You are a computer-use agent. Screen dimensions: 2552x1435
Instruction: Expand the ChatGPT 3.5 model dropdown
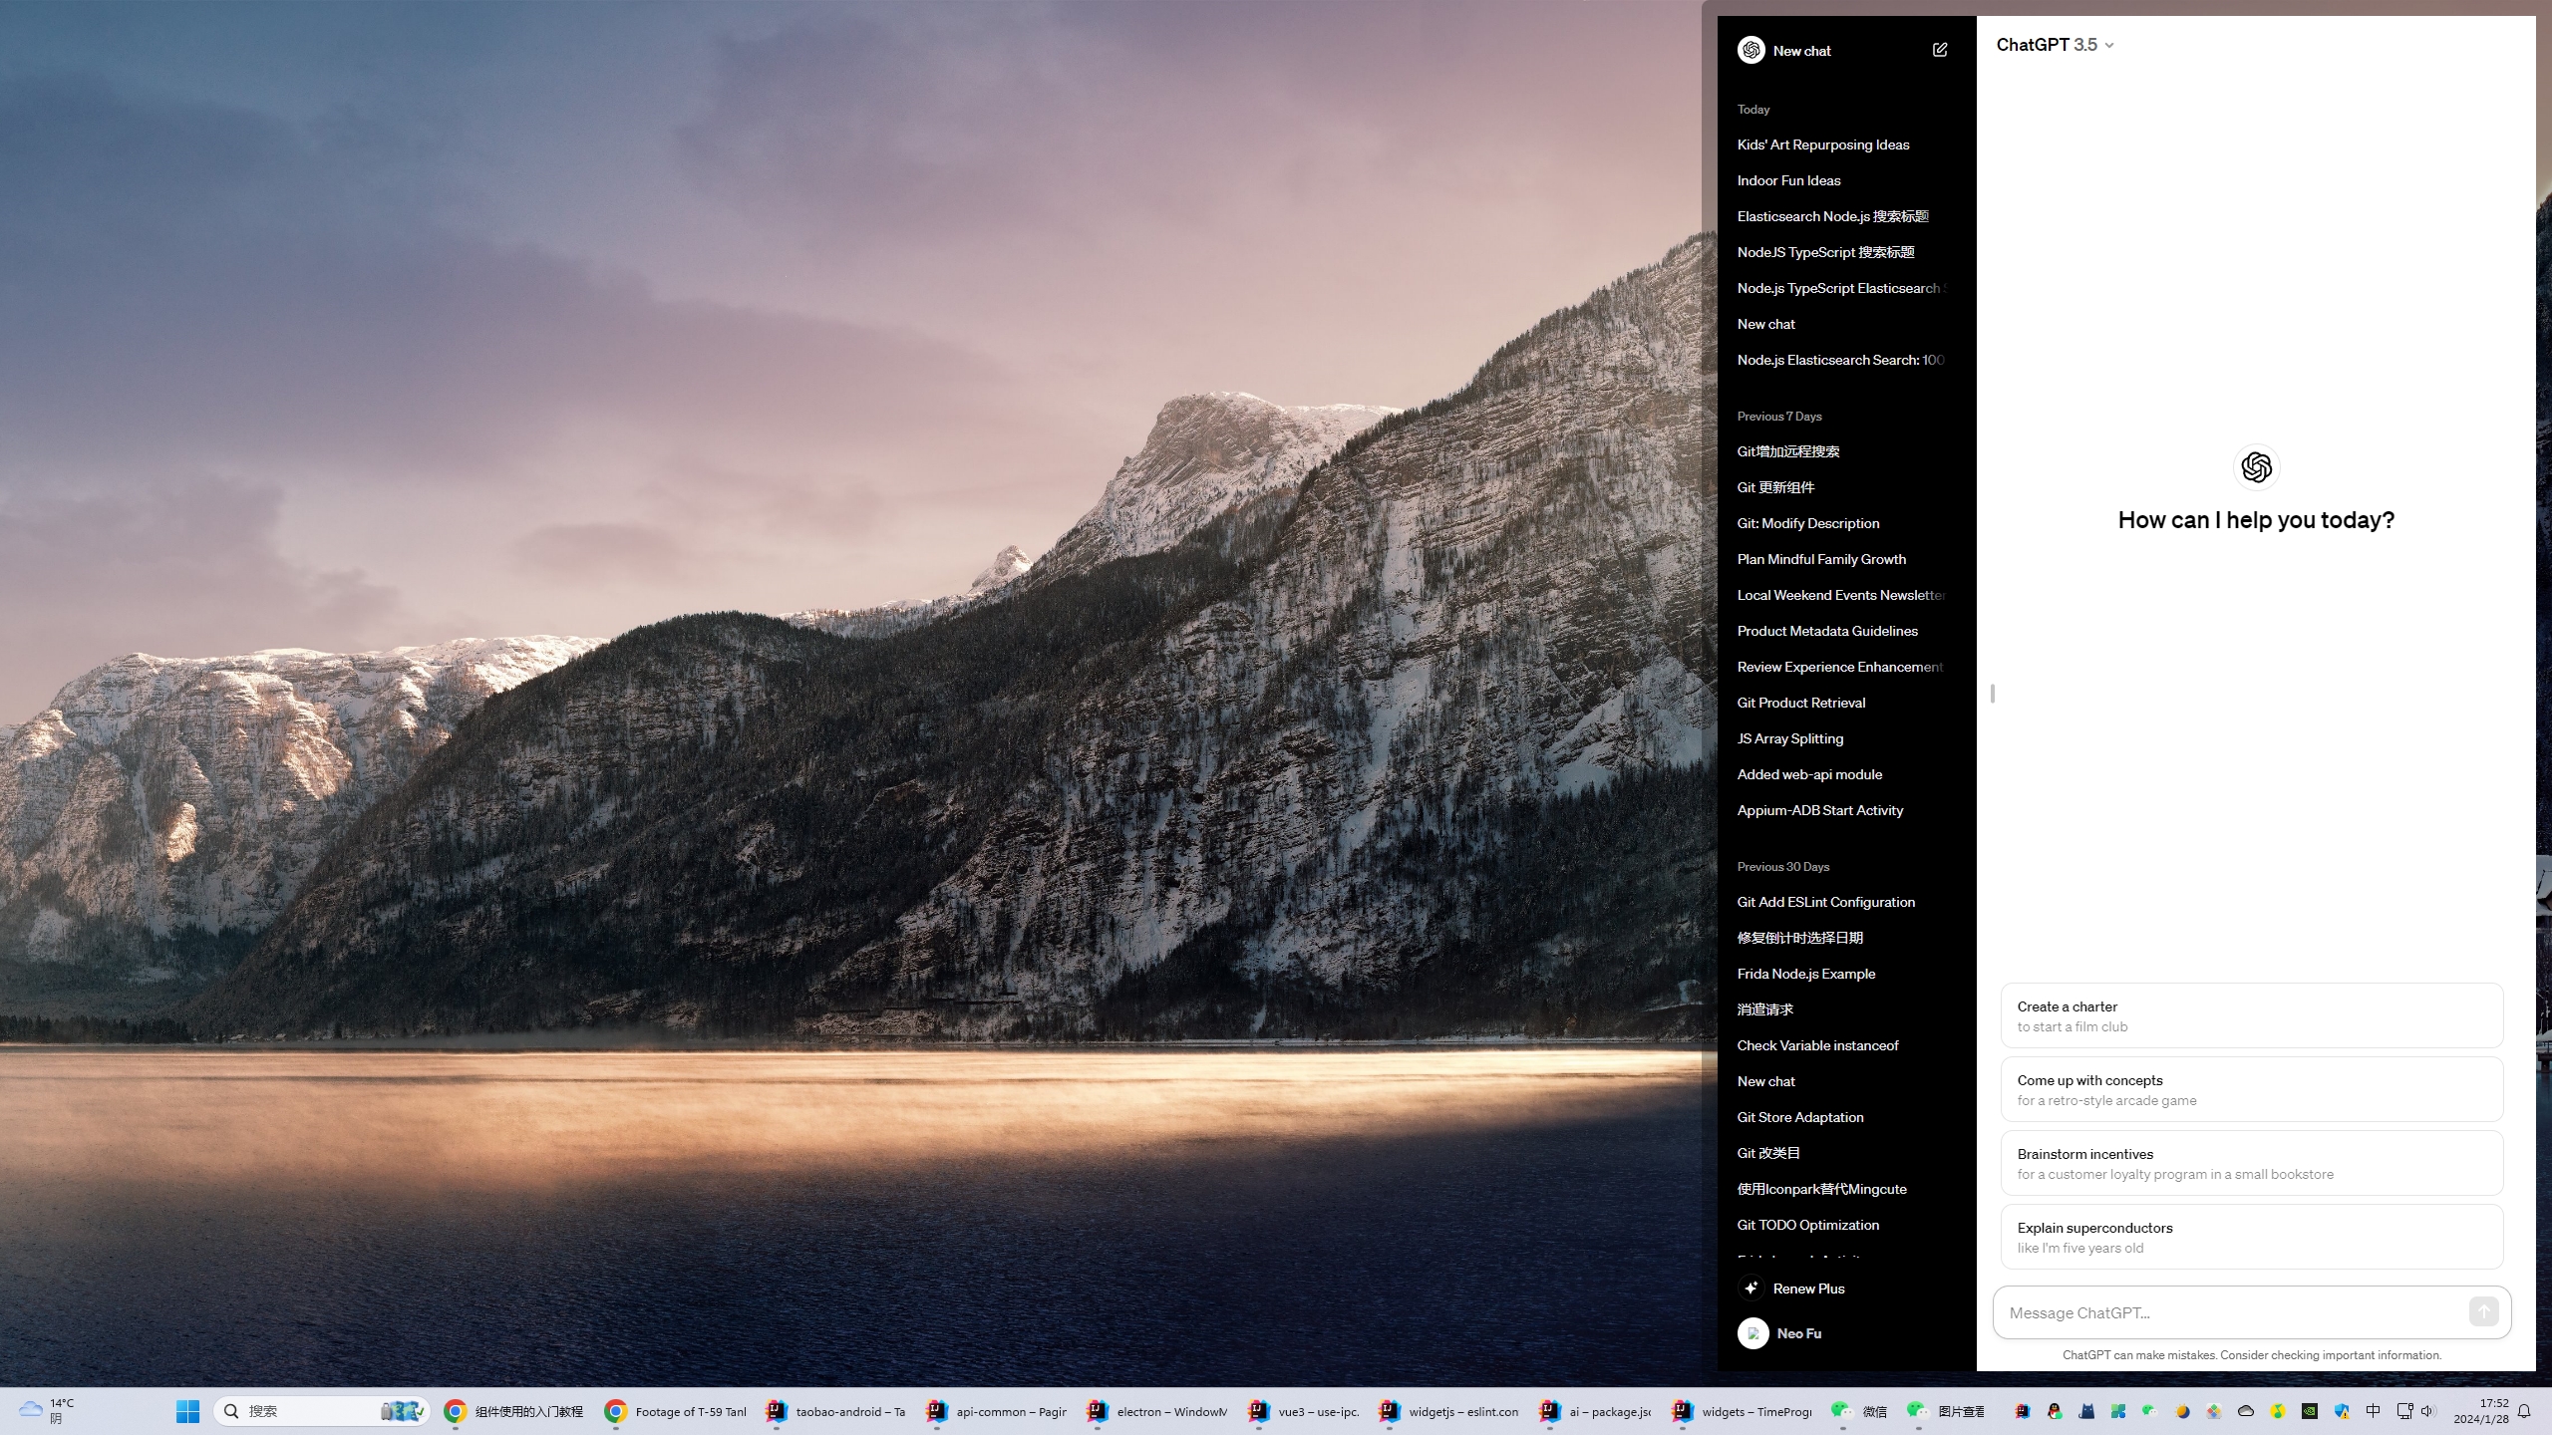click(2055, 45)
